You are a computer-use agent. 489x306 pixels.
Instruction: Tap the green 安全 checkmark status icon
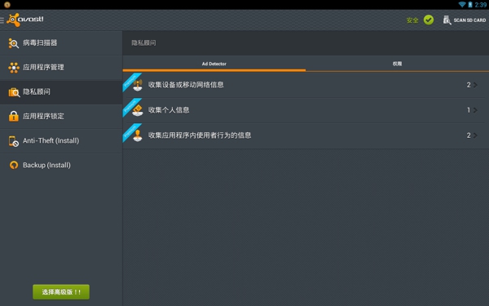(x=429, y=20)
